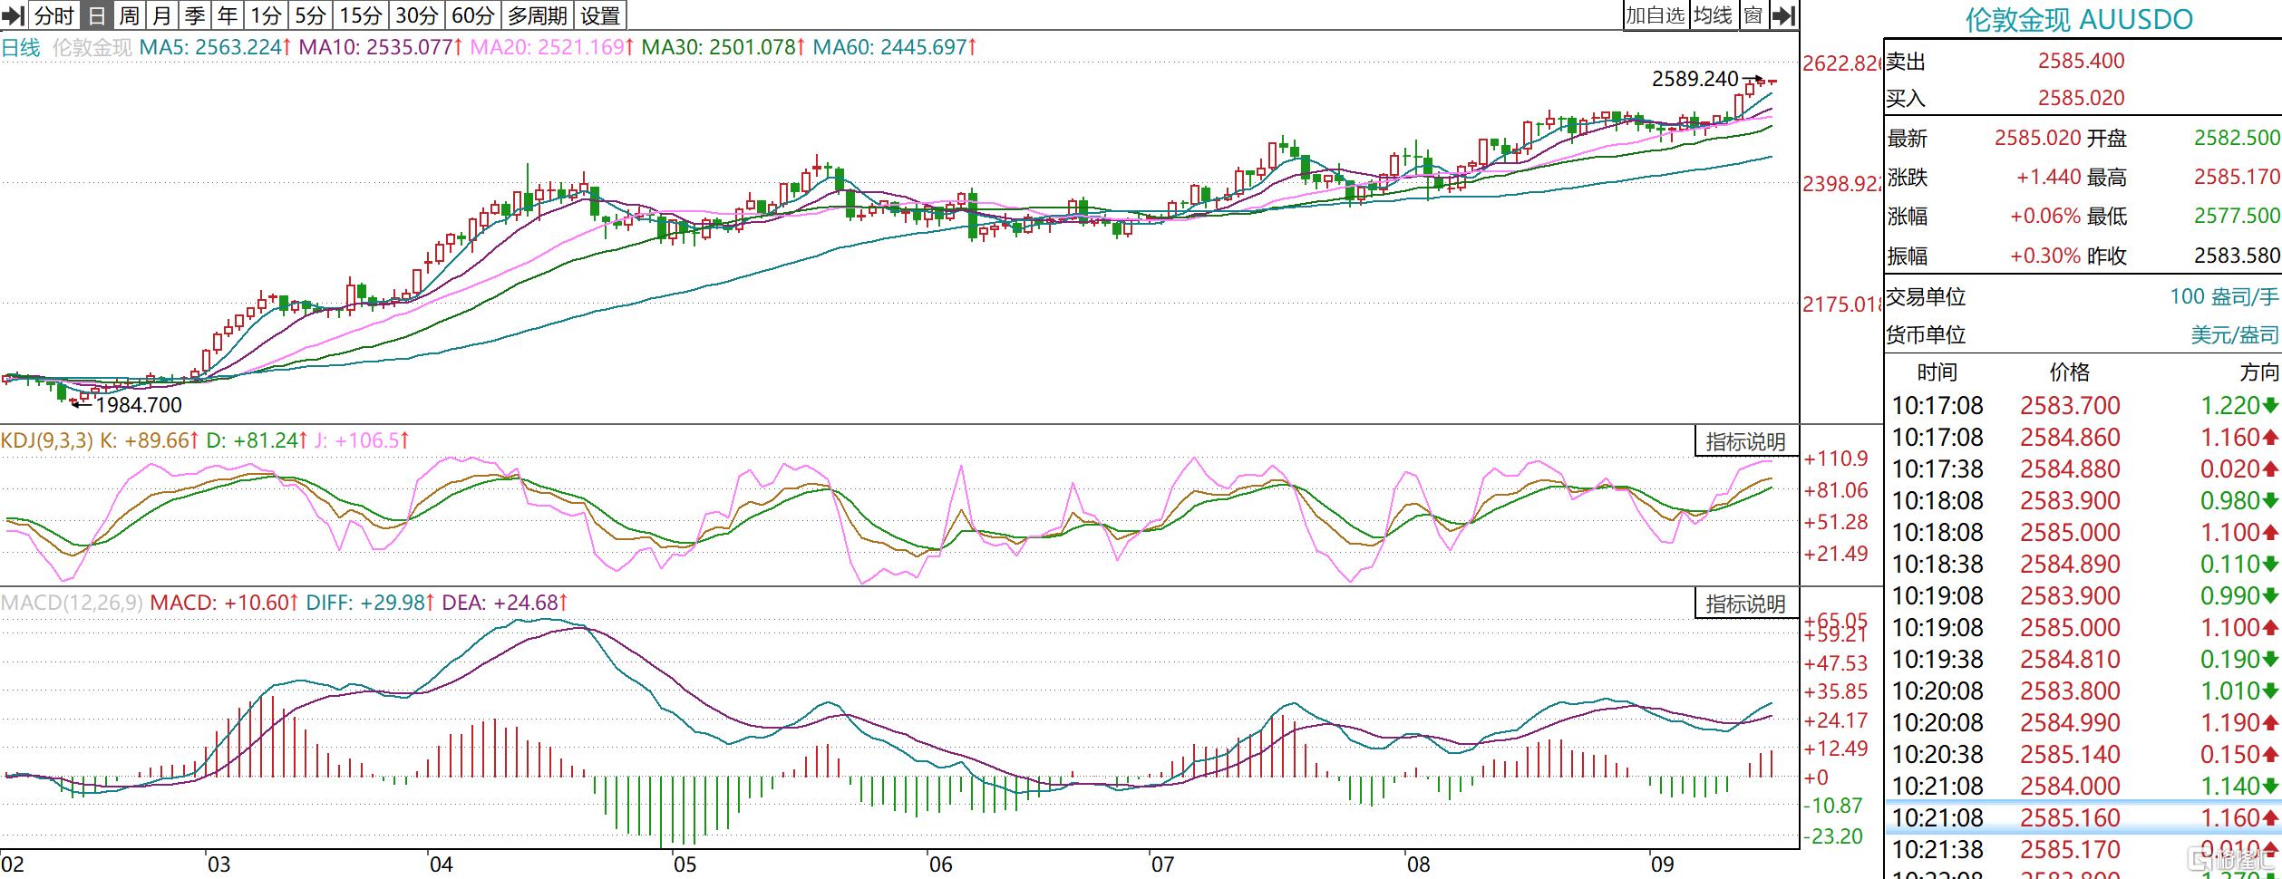Click the MA5: 2563.224 label
The height and width of the screenshot is (879, 2282).
216,47
